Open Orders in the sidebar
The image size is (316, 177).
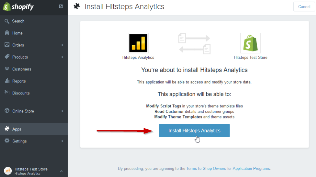tap(34, 45)
